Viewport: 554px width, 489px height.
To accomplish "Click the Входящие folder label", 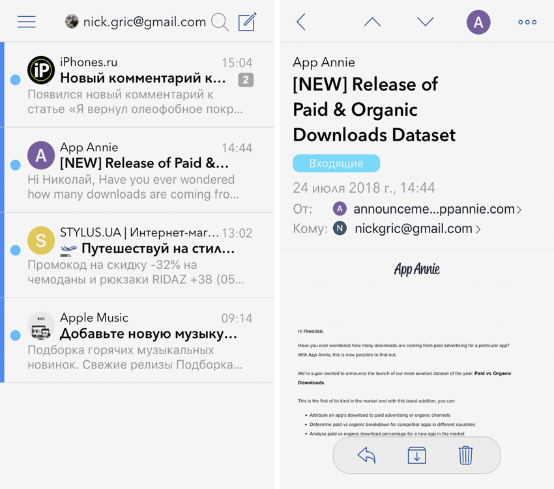I will pyautogui.click(x=336, y=163).
